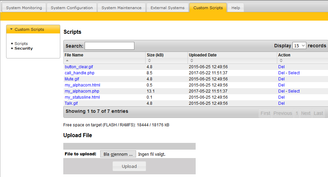Click inside the Search input field
The width and height of the screenshot is (328, 177).
pos(109,46)
